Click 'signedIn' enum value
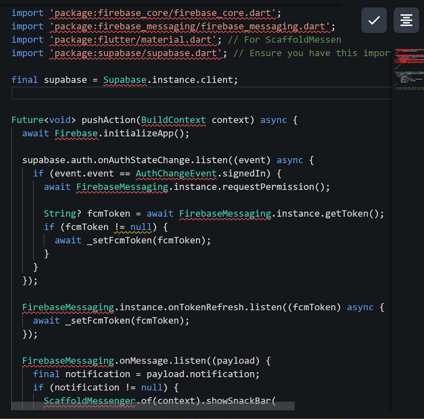424x419 pixels. (x=244, y=174)
